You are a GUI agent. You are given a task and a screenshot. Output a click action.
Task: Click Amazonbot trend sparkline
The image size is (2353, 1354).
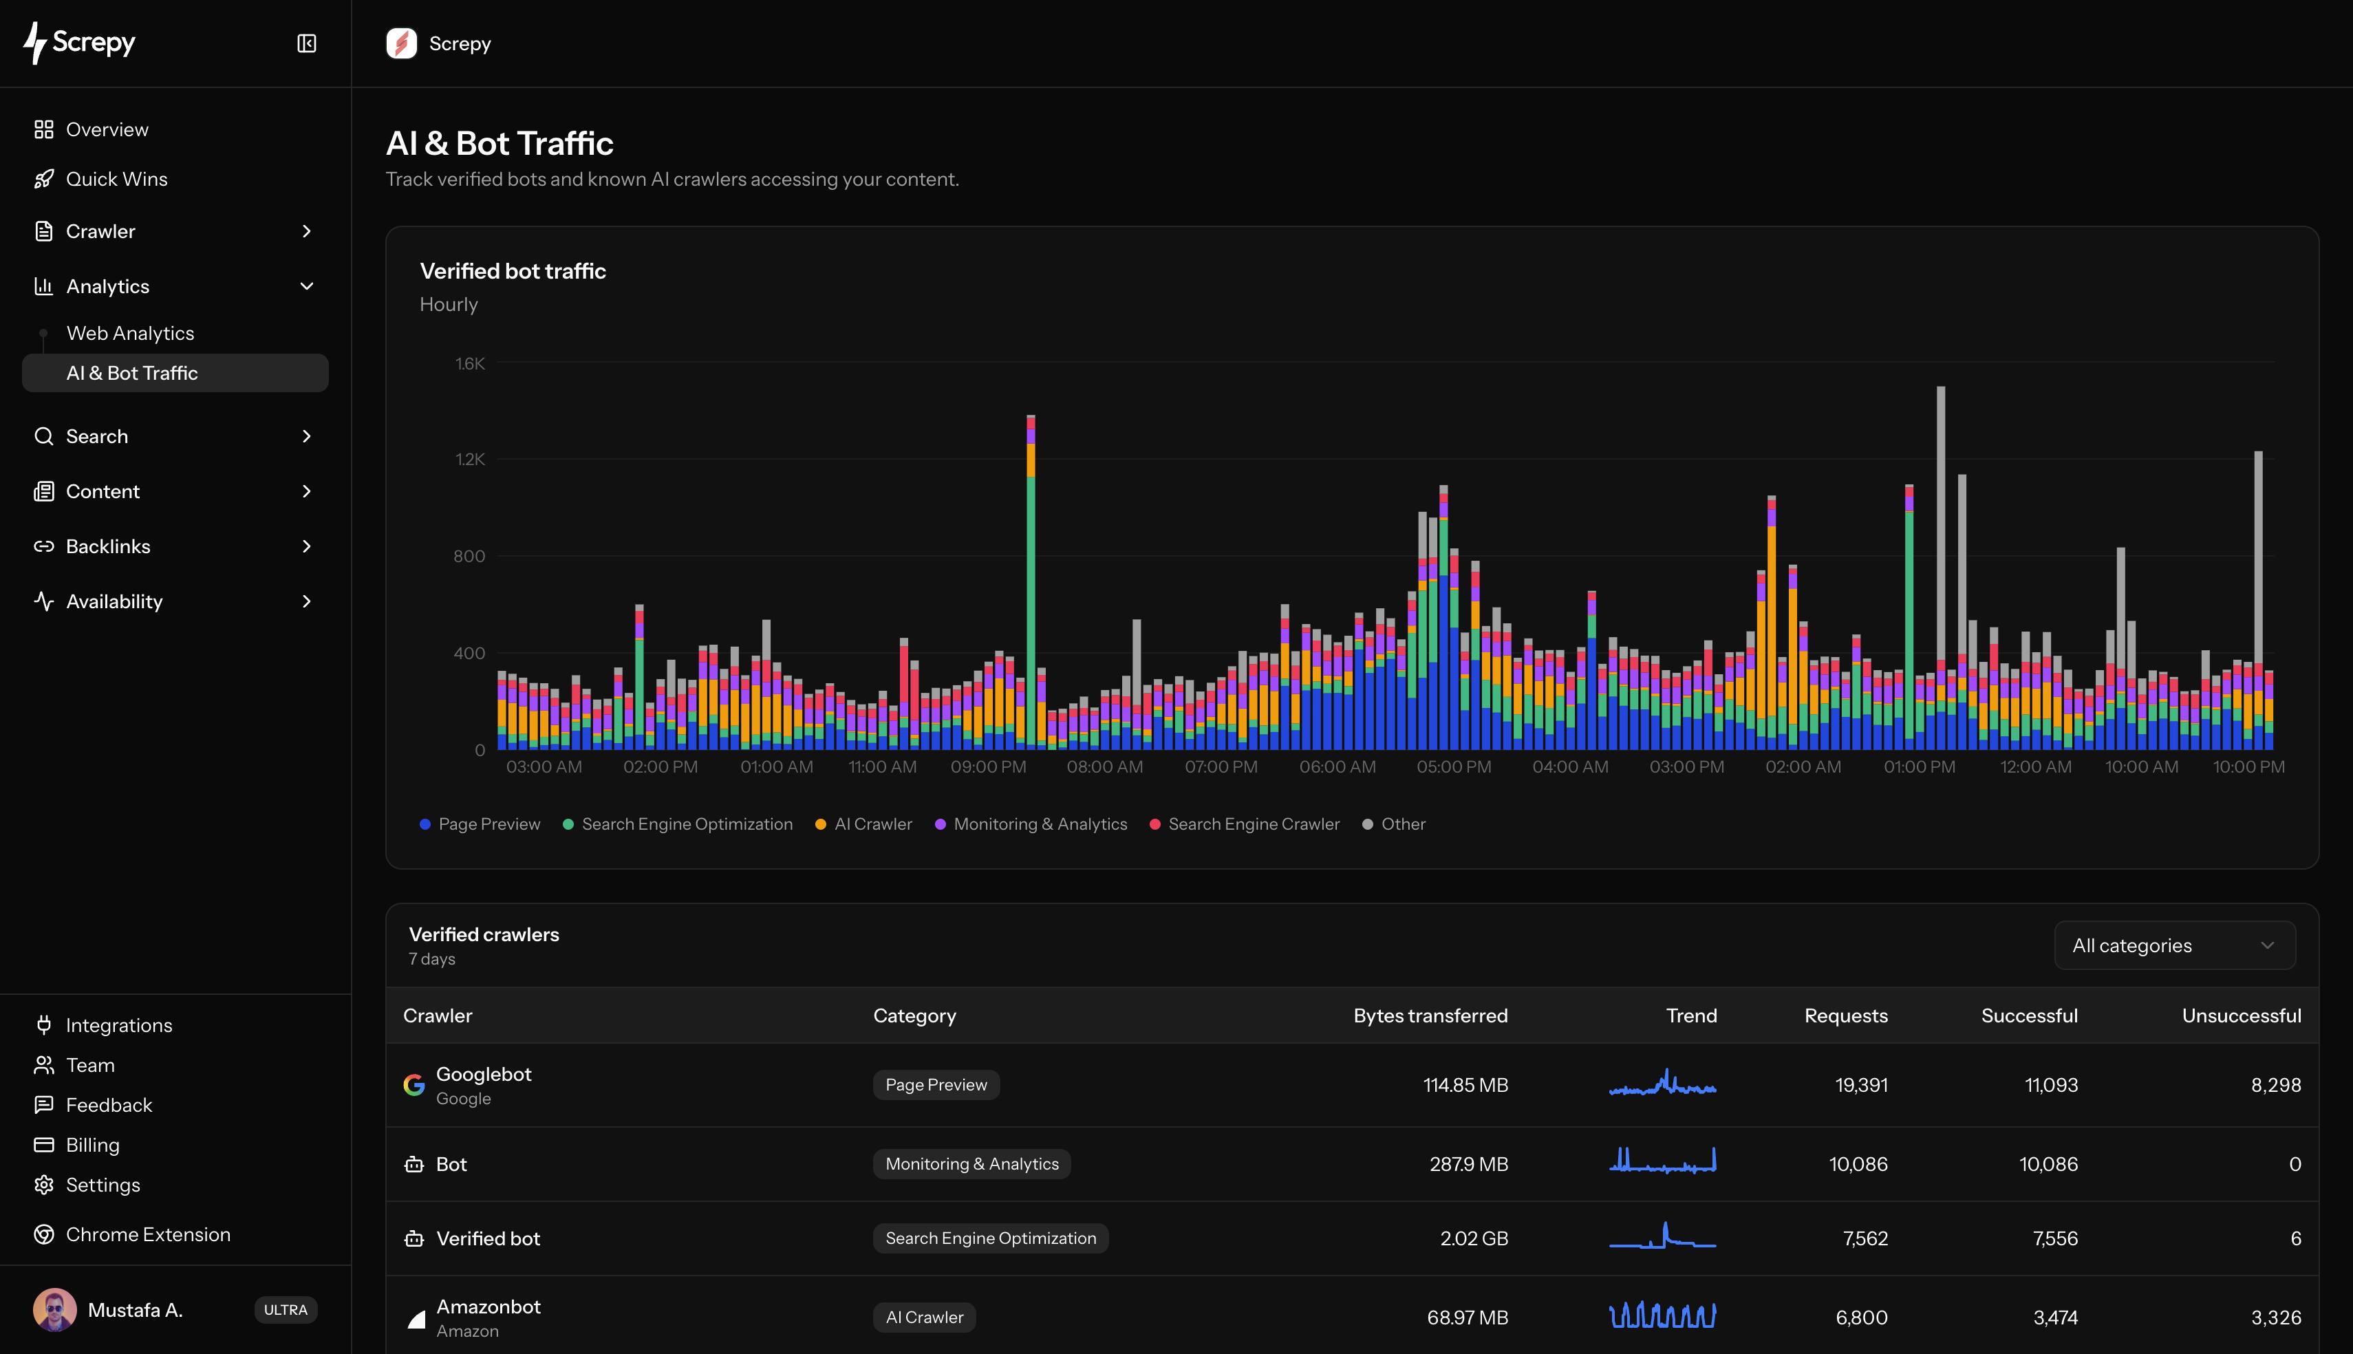[1662, 1315]
